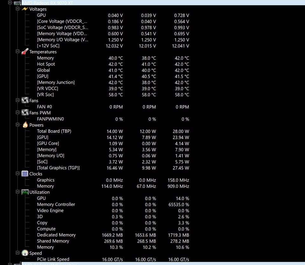305x265 pixels.
Task: Click the Fans PWM category icon
Action: click(x=25, y=112)
